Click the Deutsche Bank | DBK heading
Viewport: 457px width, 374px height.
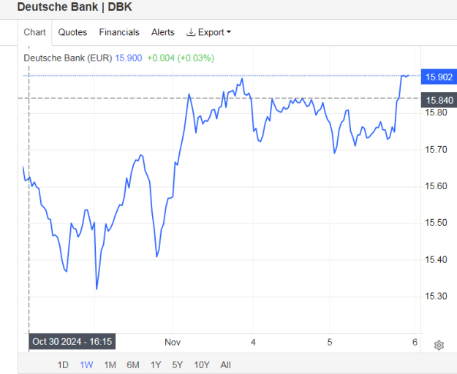(x=75, y=7)
